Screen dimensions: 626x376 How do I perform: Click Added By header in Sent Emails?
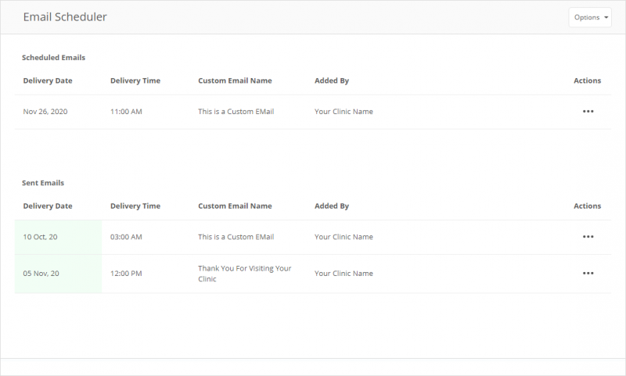332,206
